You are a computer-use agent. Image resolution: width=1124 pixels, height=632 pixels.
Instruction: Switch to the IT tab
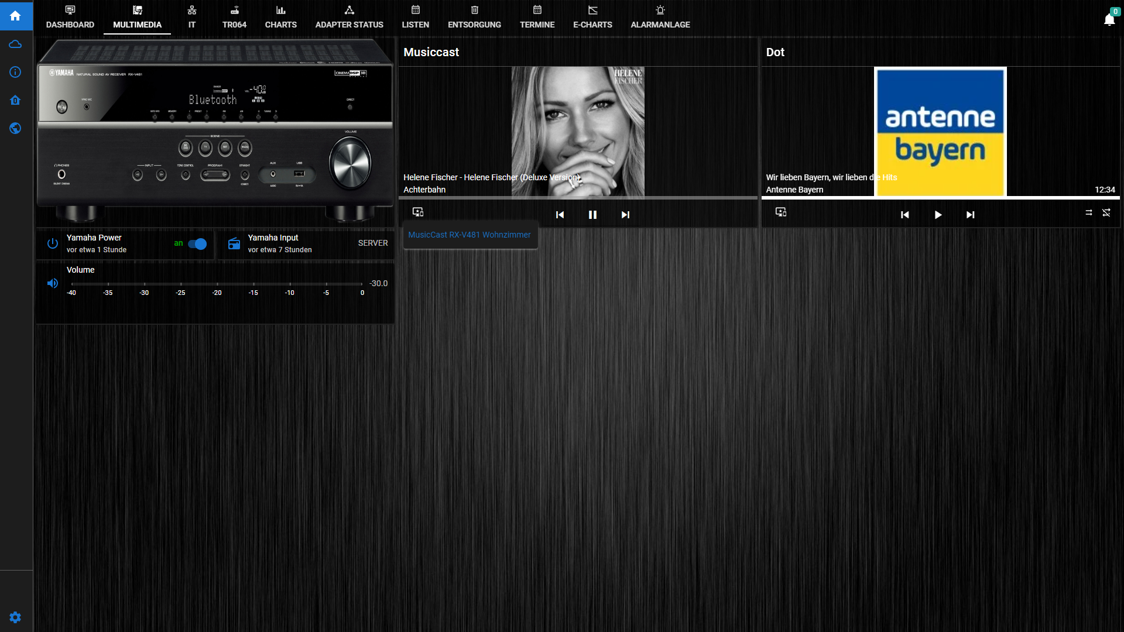click(x=192, y=18)
